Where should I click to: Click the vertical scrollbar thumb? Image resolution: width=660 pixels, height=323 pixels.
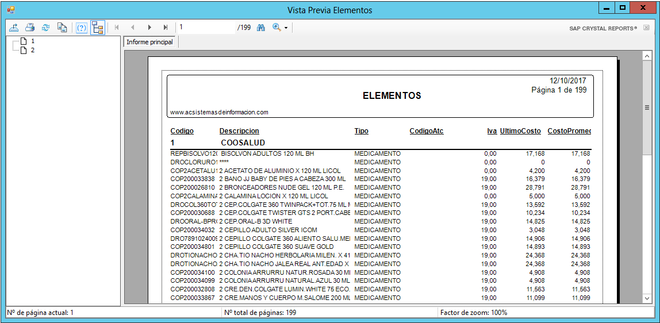pyautogui.click(x=647, y=107)
